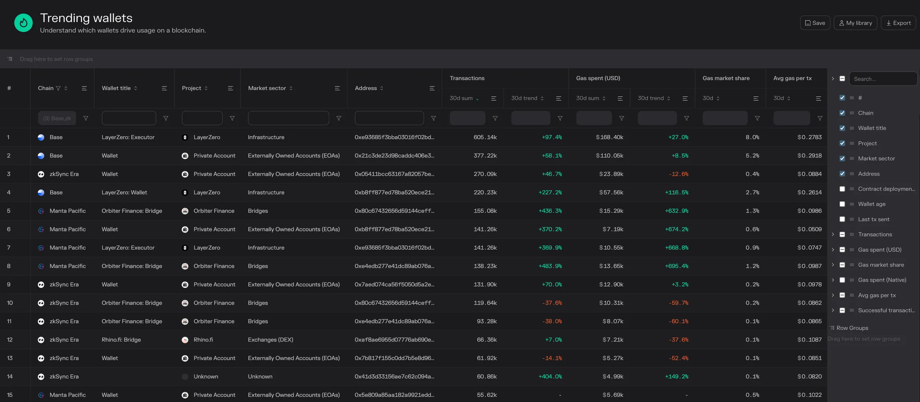Click the Export button

[898, 23]
